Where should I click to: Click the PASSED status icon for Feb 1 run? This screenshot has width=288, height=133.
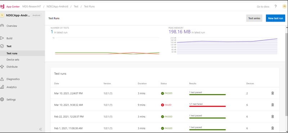(x=162, y=128)
